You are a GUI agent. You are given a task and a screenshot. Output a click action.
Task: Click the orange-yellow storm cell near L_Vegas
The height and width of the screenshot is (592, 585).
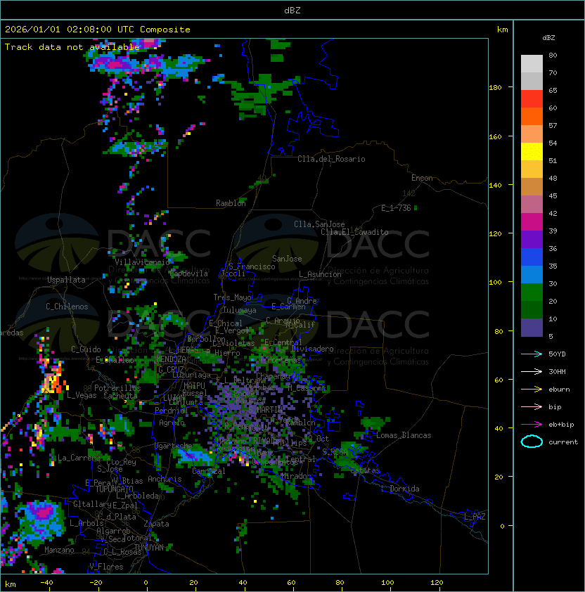[x=52, y=382]
